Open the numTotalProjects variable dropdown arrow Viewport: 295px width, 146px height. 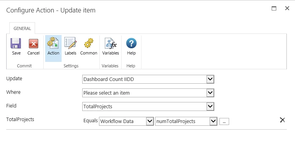[213, 121]
